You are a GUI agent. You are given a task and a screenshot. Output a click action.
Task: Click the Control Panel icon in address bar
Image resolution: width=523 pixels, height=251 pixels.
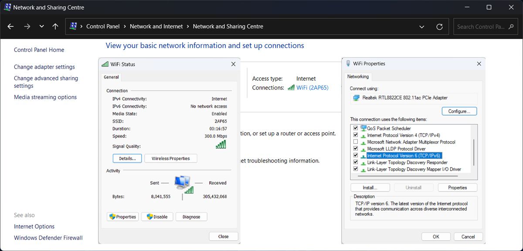[x=74, y=27]
